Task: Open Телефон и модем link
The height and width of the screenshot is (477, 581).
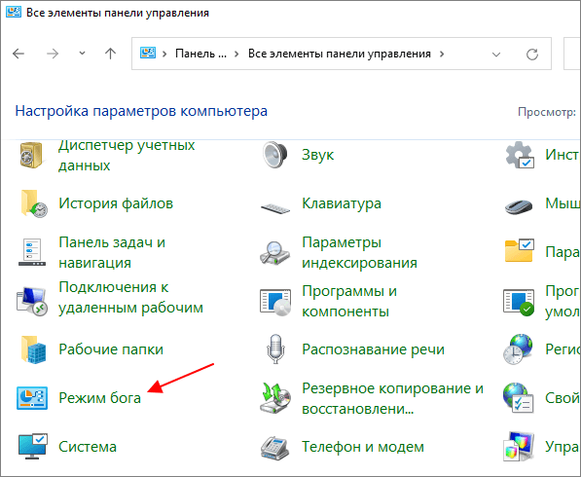Action: point(363,447)
